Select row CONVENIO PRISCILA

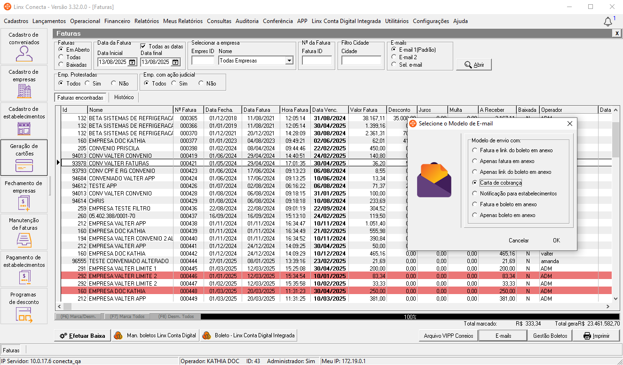337,148
